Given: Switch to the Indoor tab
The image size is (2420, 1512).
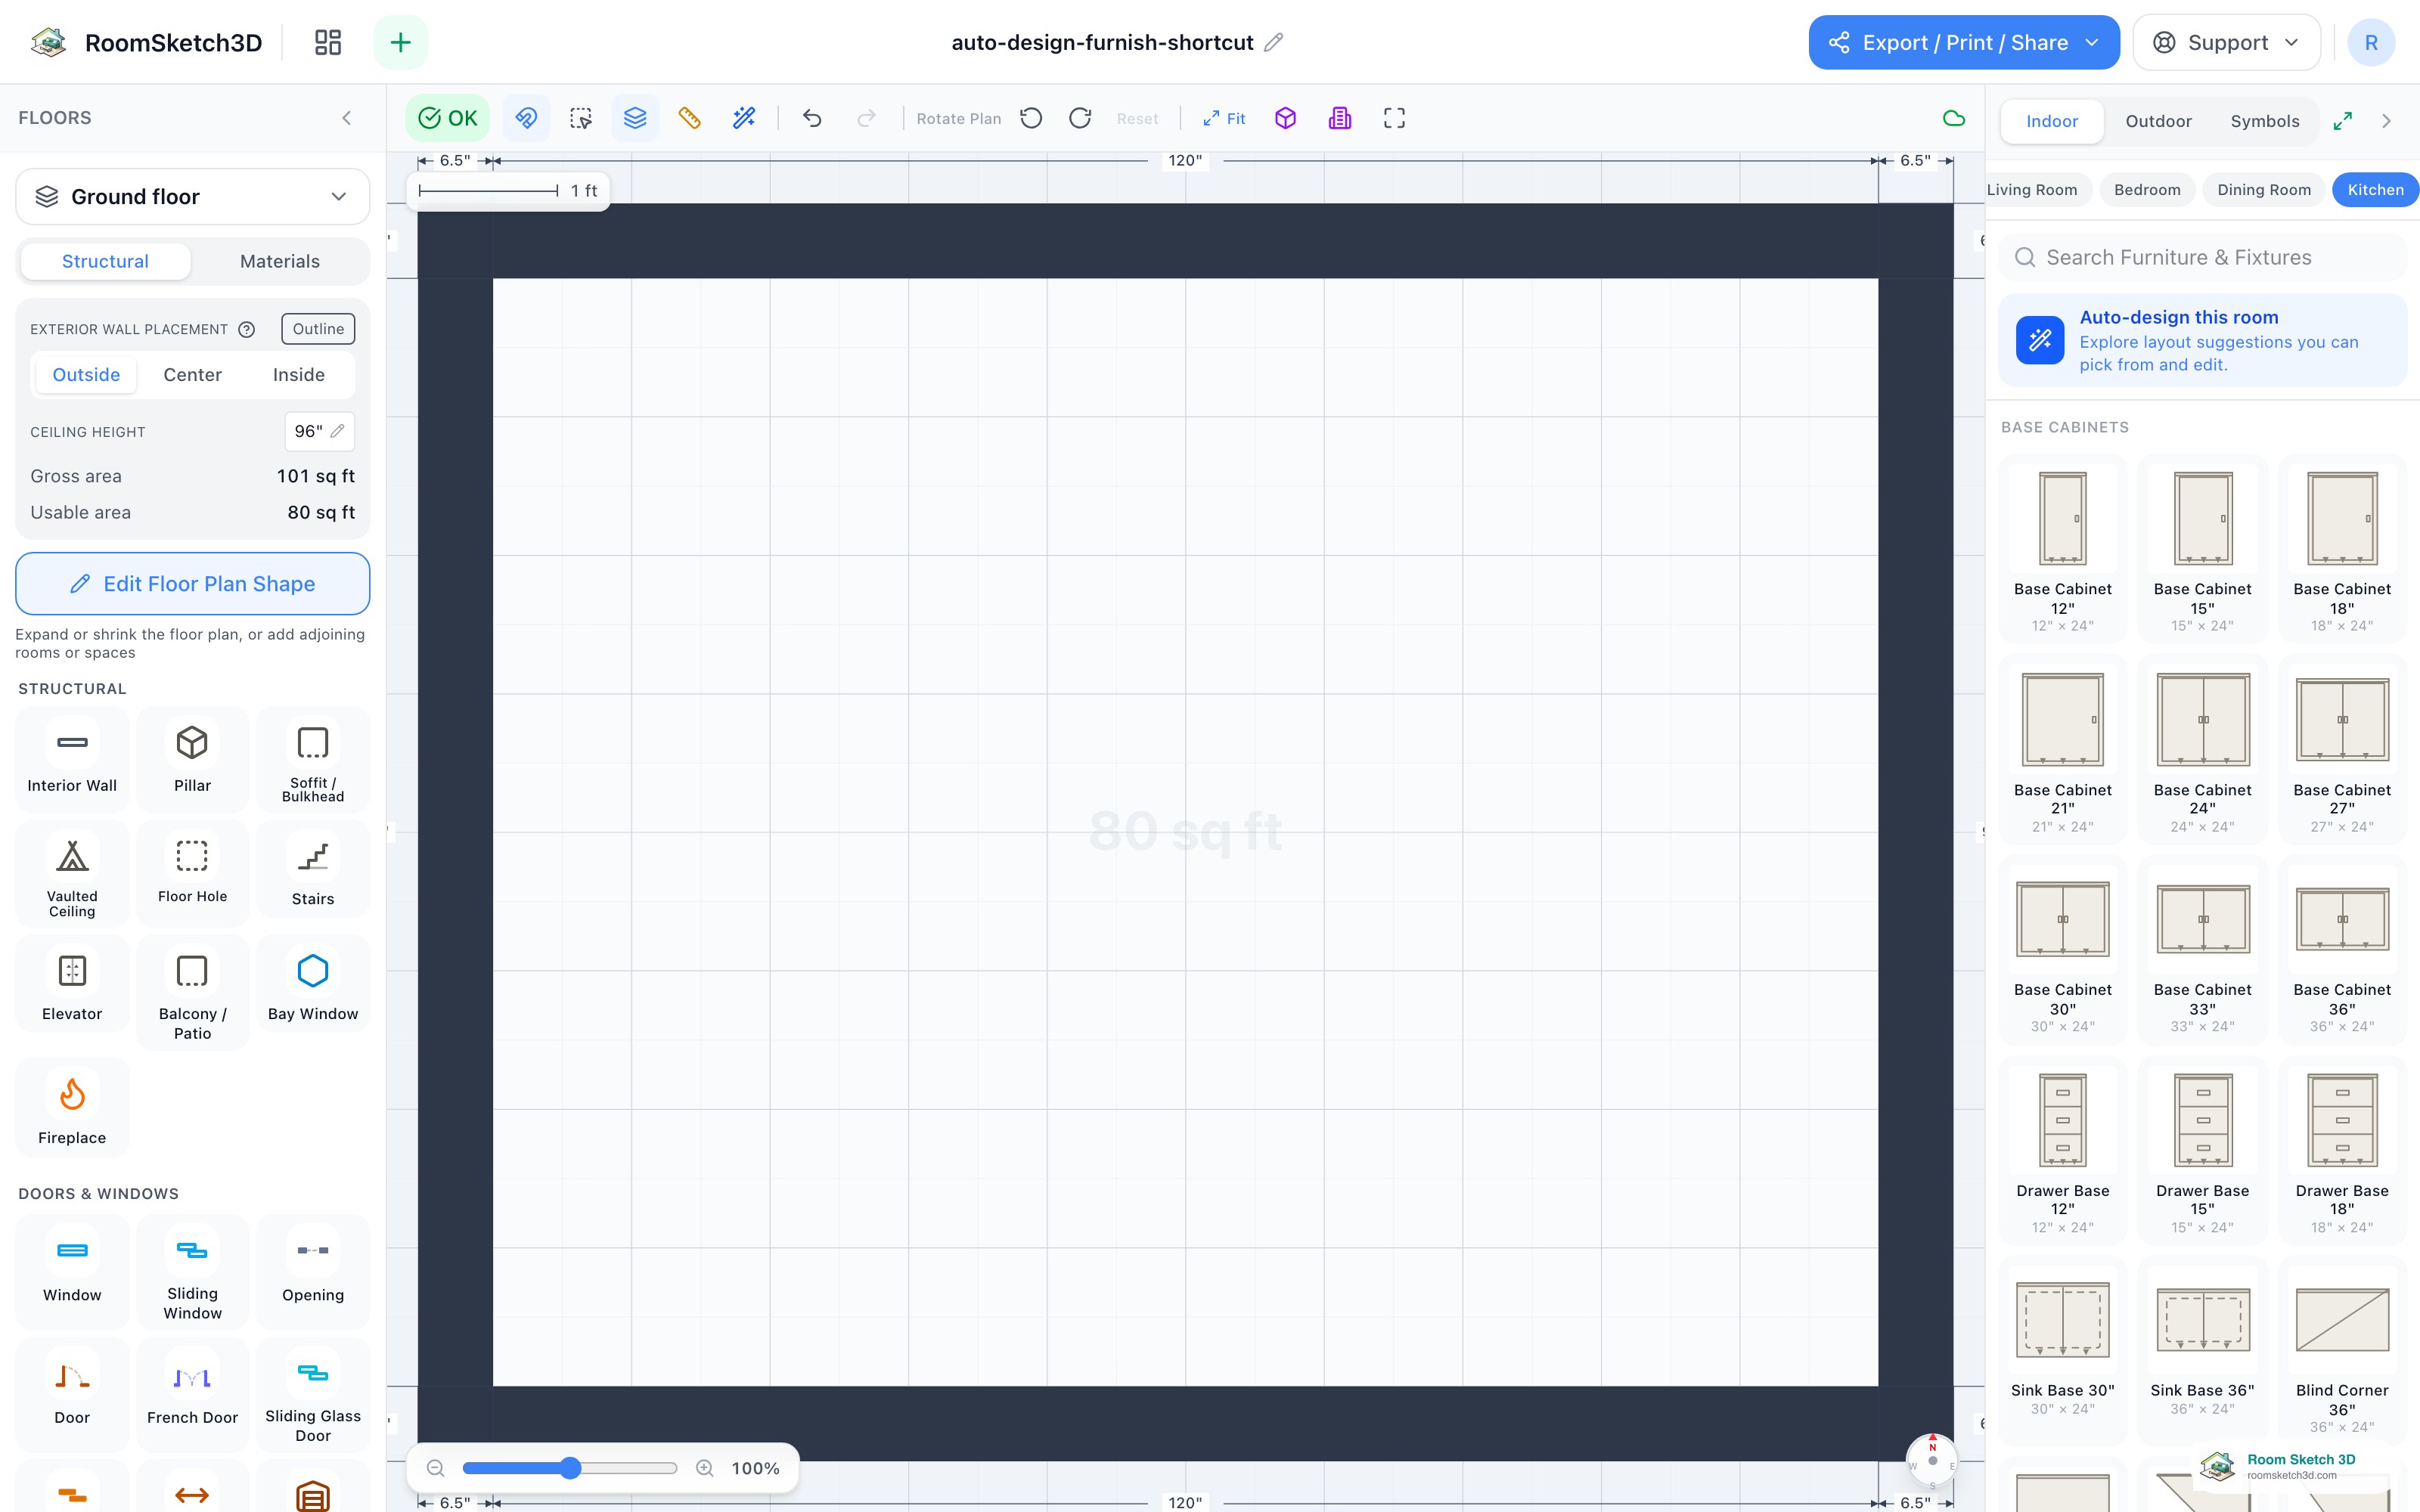Looking at the screenshot, I should [2052, 121].
